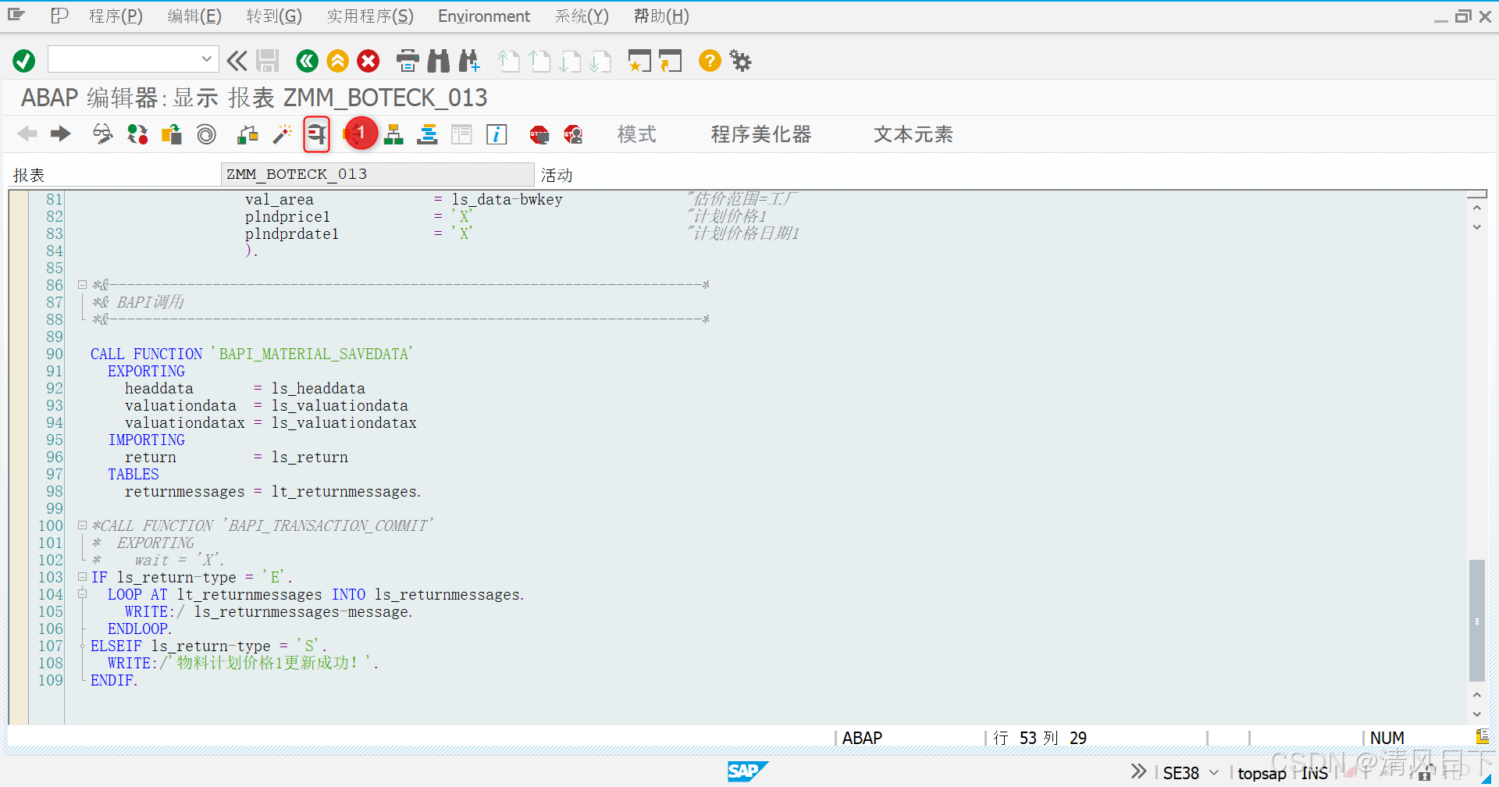
Task: Click the Find Next toolbar icon
Action: [469, 60]
